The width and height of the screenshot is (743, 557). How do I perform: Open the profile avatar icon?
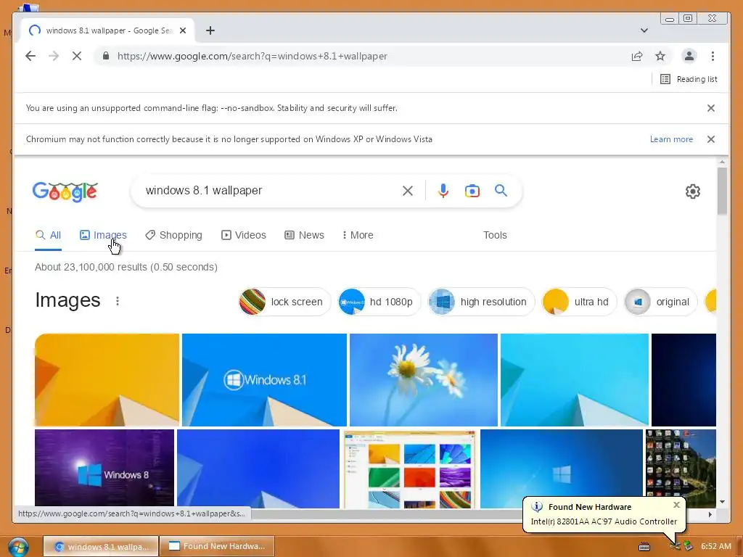point(689,56)
